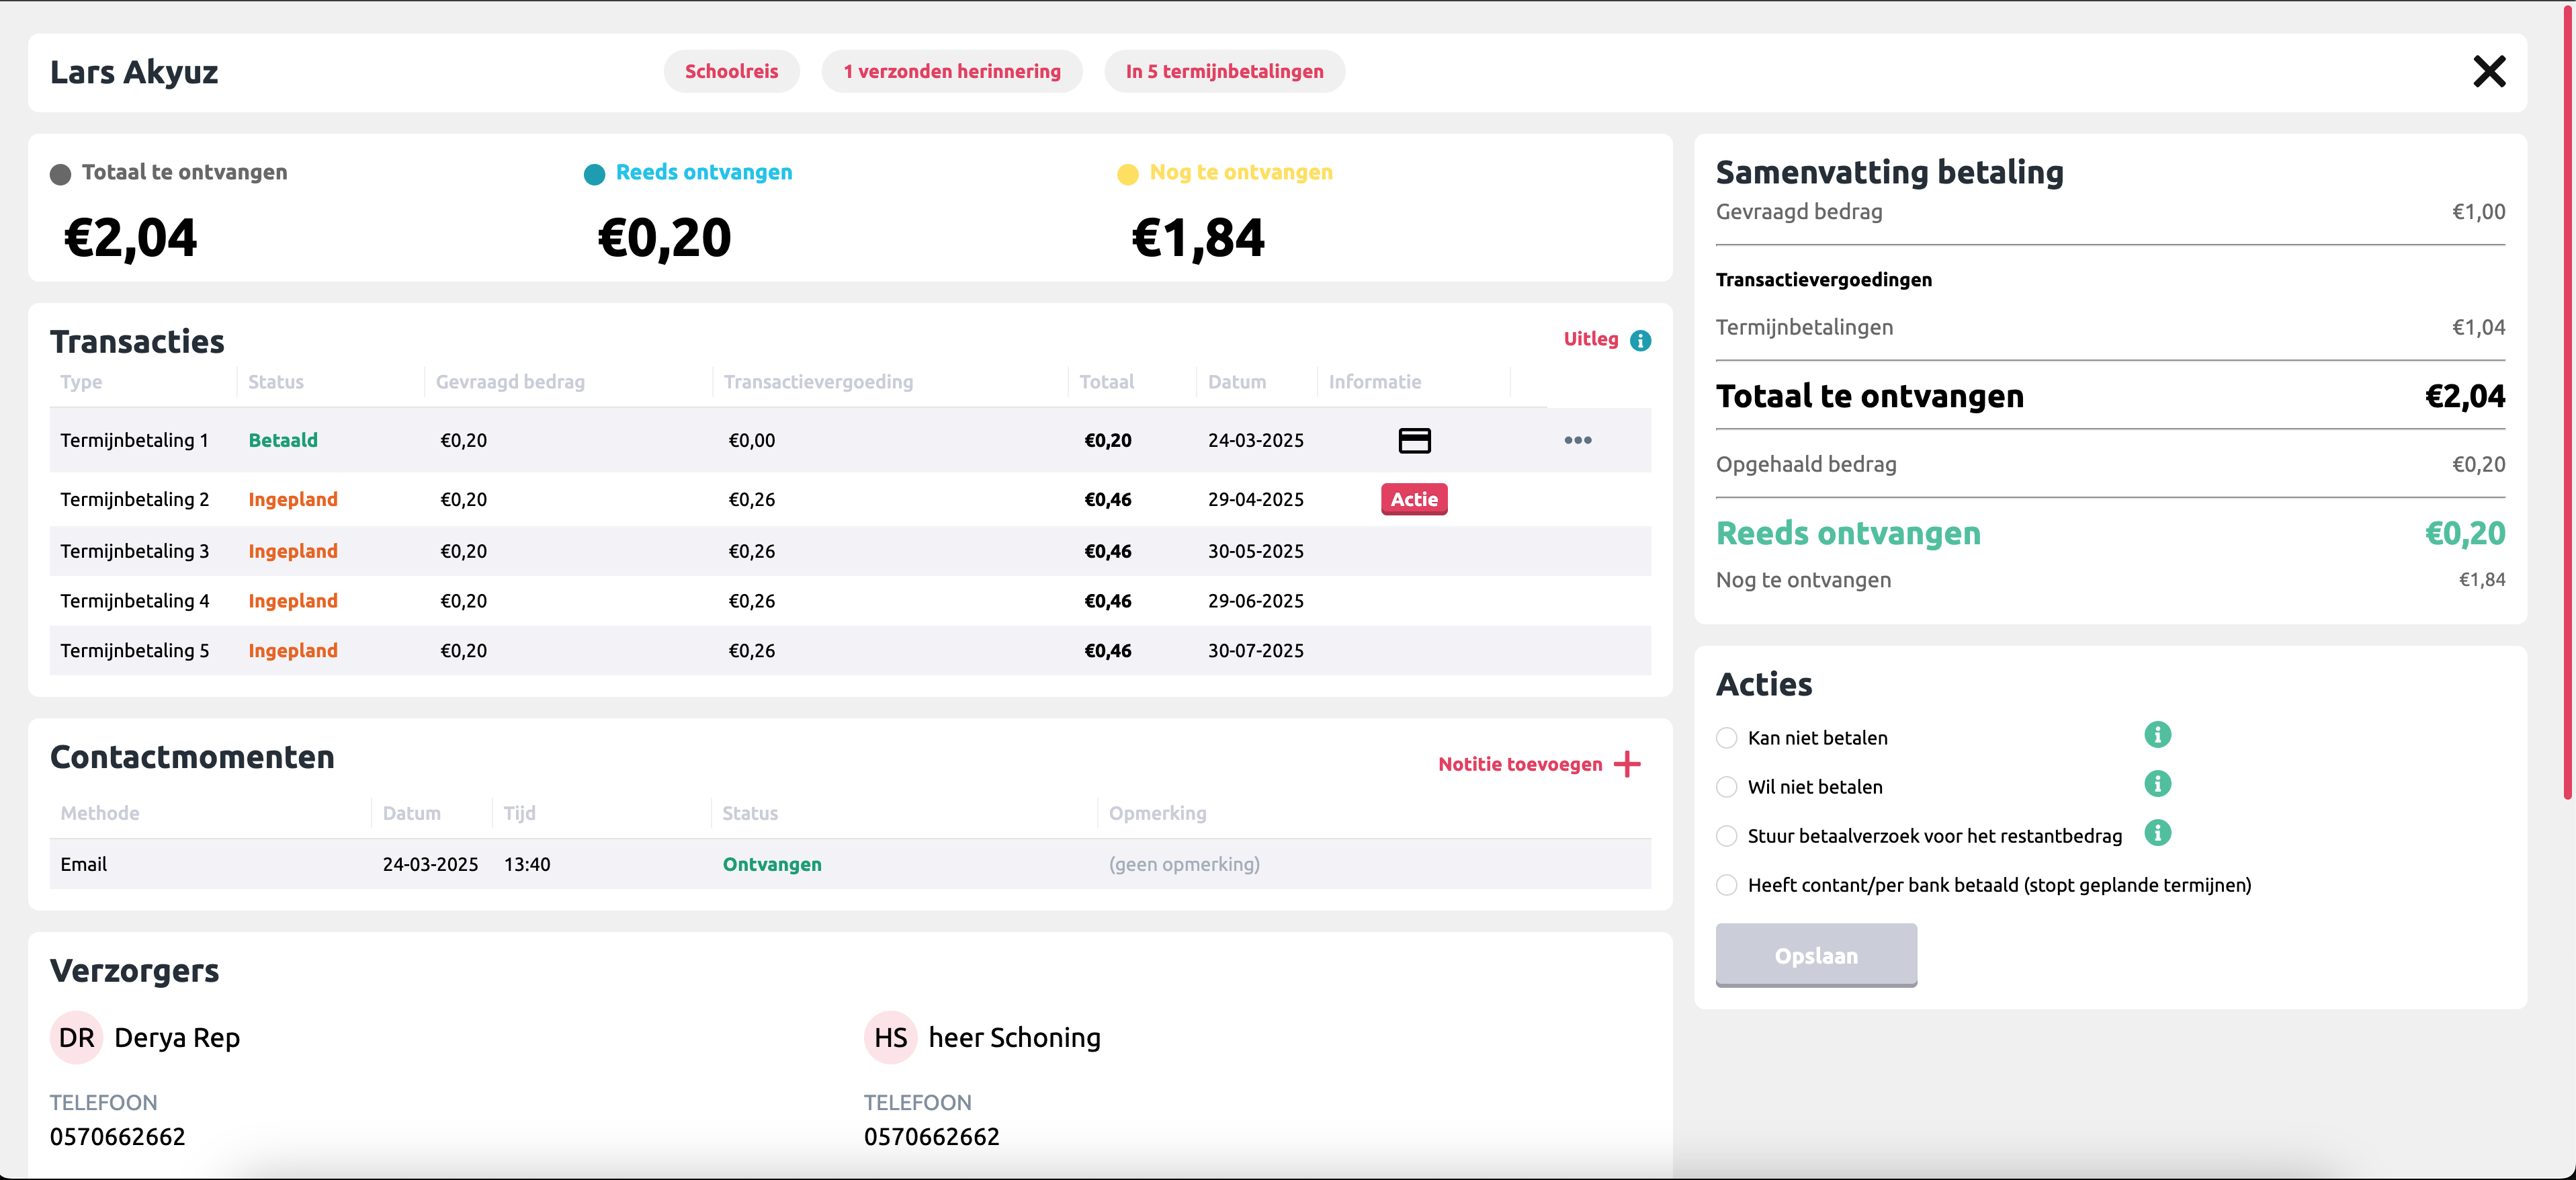Click the Uitleg info icon
The height and width of the screenshot is (1180, 2576).
point(1640,340)
